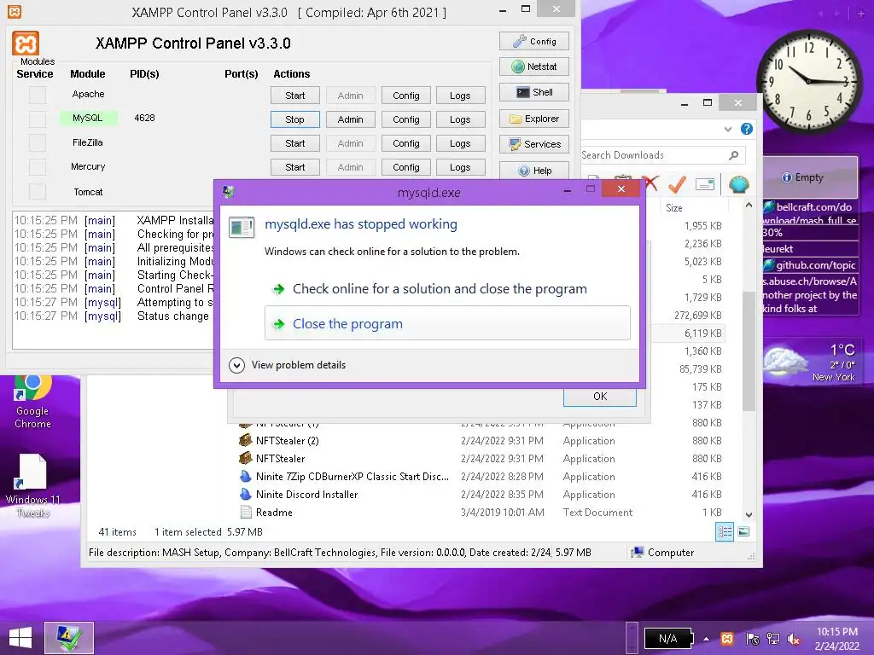874x655 pixels.
Task: Click OK button behind the crash dialog
Action: click(x=600, y=397)
